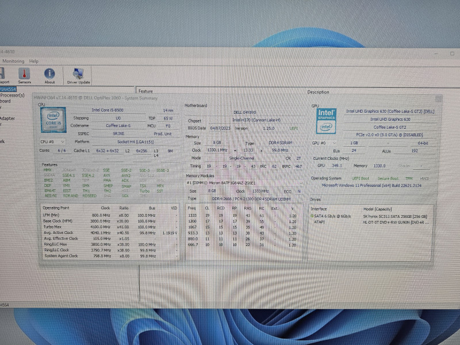Click the Description column header
460x345 pixels.
(x=319, y=92)
